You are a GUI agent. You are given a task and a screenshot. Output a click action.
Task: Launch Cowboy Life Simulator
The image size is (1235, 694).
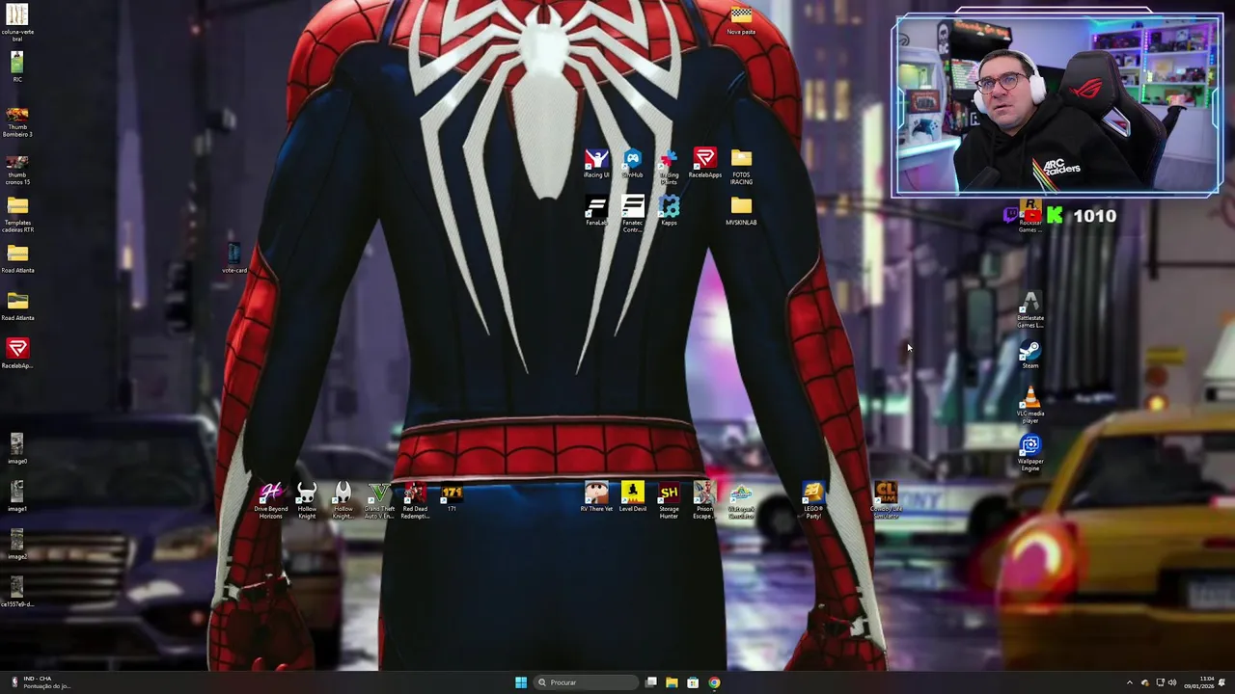click(886, 501)
